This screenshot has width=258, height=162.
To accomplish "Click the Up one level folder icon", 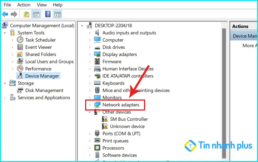I will pyautogui.click(x=26, y=14).
